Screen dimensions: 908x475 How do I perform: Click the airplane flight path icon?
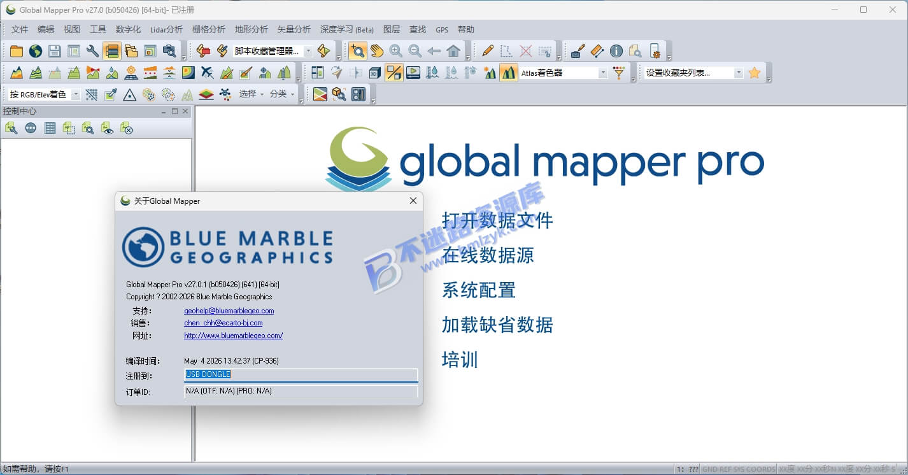click(x=208, y=73)
